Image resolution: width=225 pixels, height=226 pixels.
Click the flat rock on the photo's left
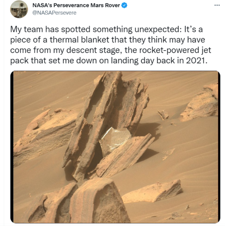coord(46,134)
